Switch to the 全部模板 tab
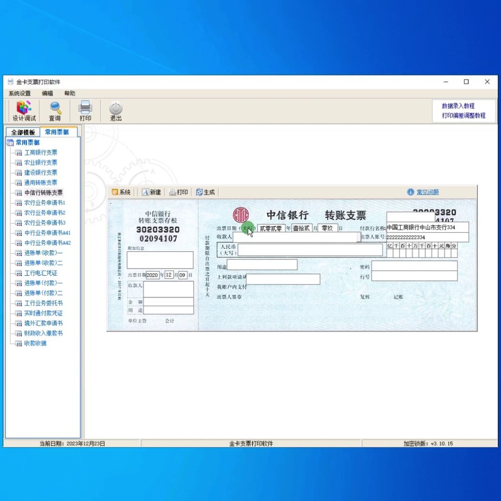 click(23, 132)
